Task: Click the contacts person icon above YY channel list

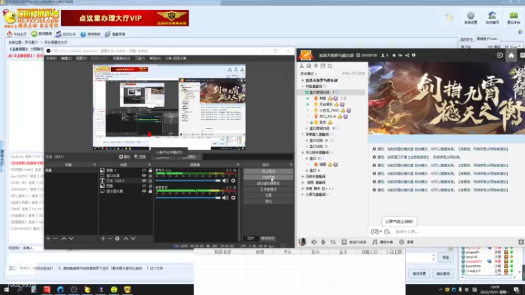Action: tap(301, 66)
